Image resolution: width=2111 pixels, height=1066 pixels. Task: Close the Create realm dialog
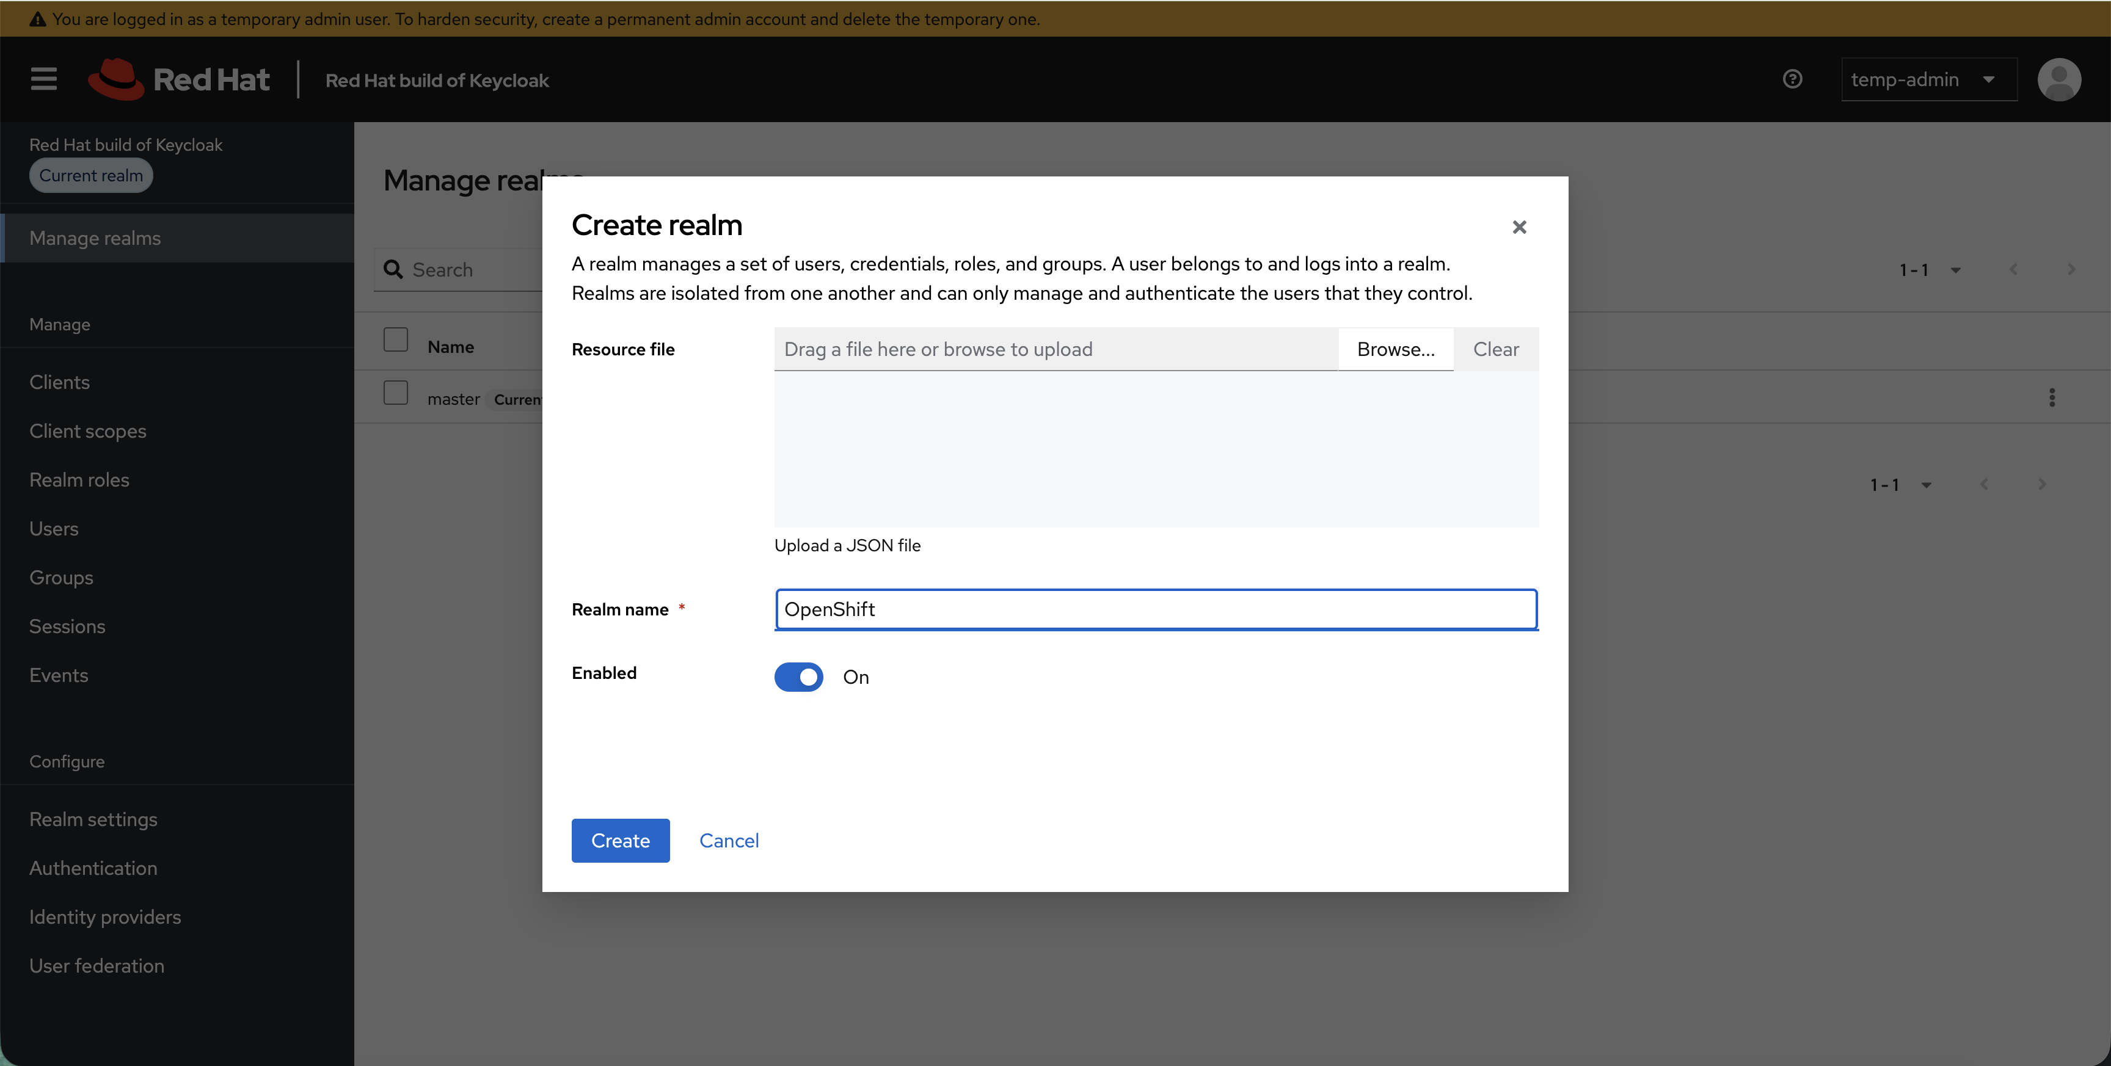[1519, 227]
